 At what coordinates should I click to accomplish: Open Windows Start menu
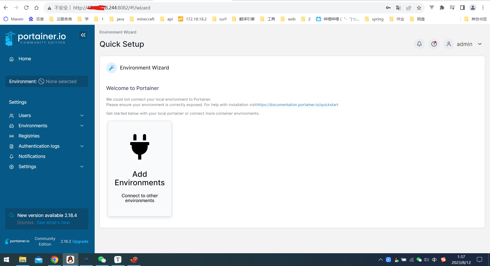(6, 260)
